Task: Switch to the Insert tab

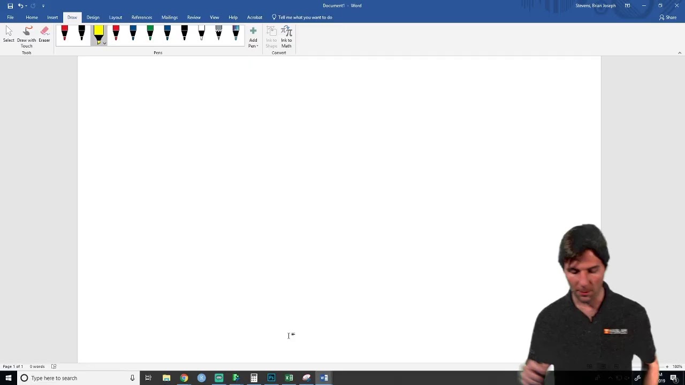Action: 52,17
